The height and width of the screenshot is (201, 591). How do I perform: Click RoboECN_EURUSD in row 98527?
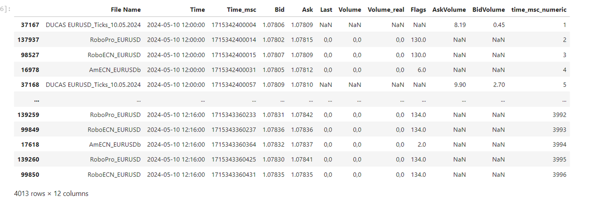tap(115, 55)
